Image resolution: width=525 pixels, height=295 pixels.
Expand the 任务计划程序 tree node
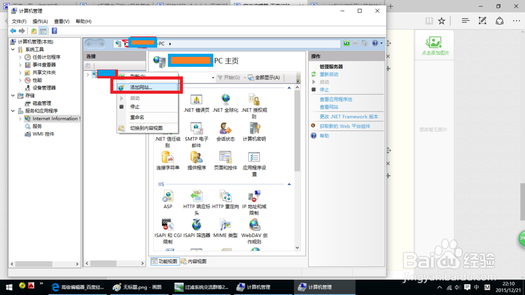click(x=20, y=57)
